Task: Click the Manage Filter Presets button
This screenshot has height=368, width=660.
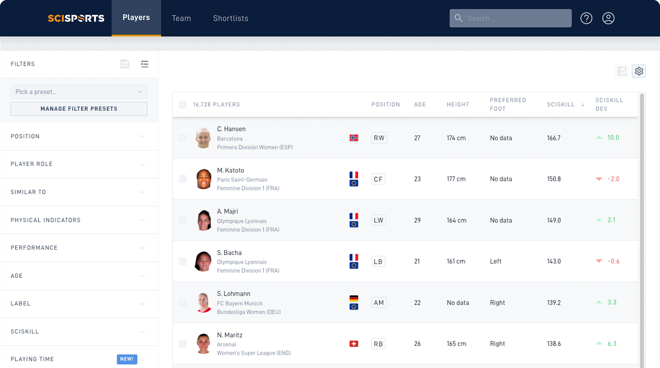Action: (x=79, y=109)
